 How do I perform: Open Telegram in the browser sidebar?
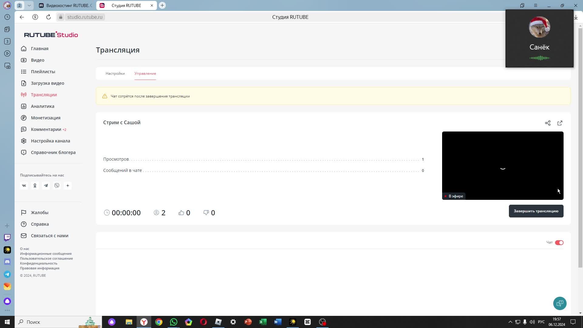point(7,274)
